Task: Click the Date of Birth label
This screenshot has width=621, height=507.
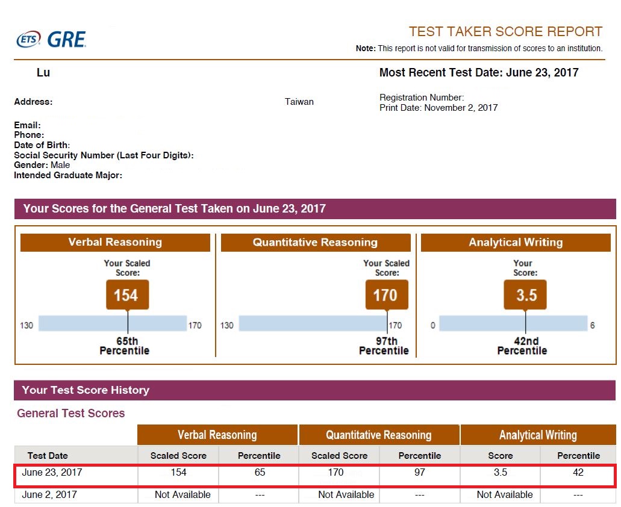Action: tap(42, 145)
